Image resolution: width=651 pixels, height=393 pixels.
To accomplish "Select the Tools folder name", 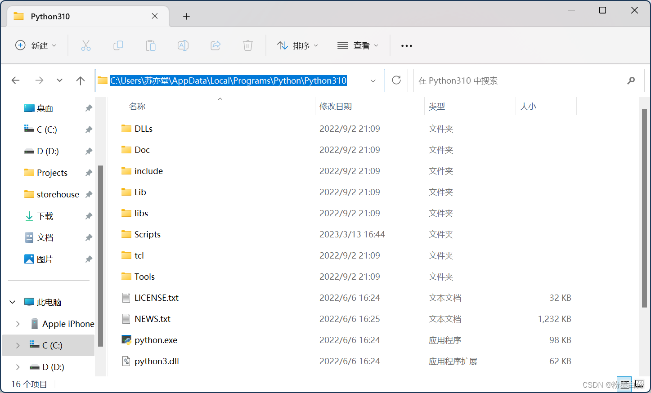I will click(x=144, y=277).
